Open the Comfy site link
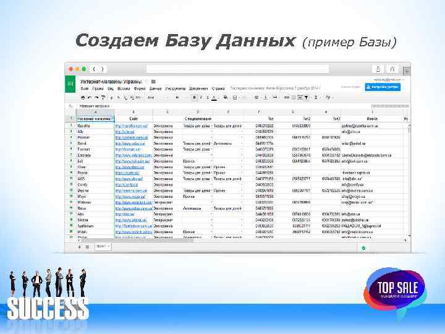 (127, 185)
